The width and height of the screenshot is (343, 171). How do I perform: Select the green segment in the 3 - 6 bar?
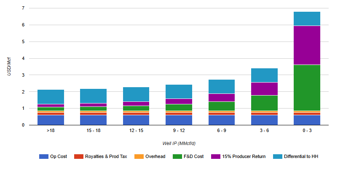(x=264, y=103)
